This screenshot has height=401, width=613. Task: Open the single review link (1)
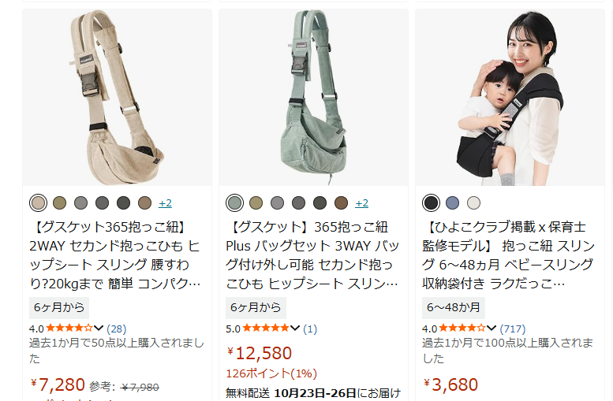tap(310, 329)
